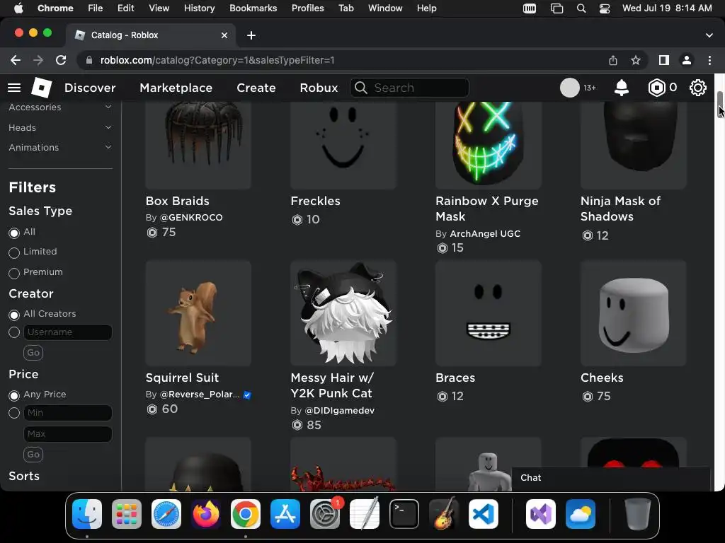Open creator @DIDIgamedev link

(339, 411)
